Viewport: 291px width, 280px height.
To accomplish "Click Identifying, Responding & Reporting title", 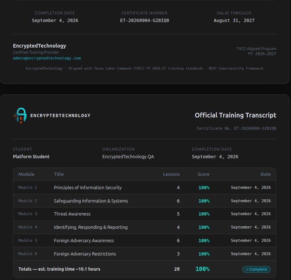I will 91,227.
